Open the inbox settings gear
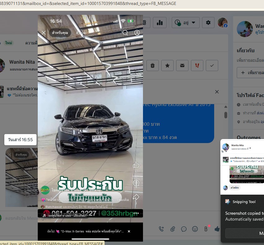 click(208, 23)
